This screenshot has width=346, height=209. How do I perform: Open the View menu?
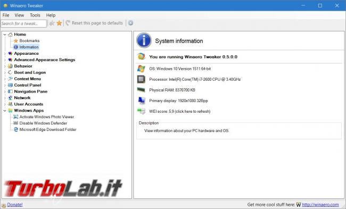click(x=19, y=15)
